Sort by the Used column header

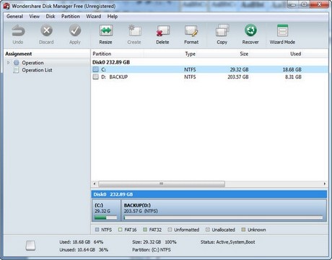pos(295,53)
